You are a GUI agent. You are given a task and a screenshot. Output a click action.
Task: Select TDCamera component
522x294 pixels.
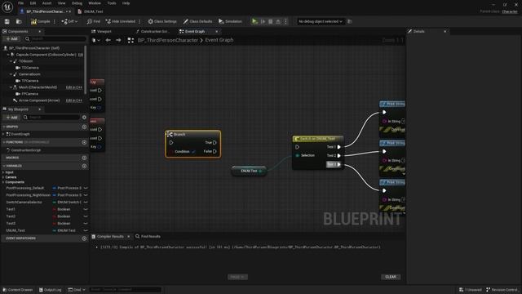[x=30, y=68]
